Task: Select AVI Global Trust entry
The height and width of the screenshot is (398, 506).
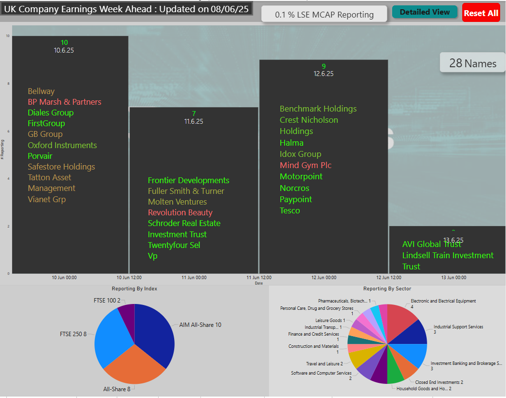Action: [432, 244]
